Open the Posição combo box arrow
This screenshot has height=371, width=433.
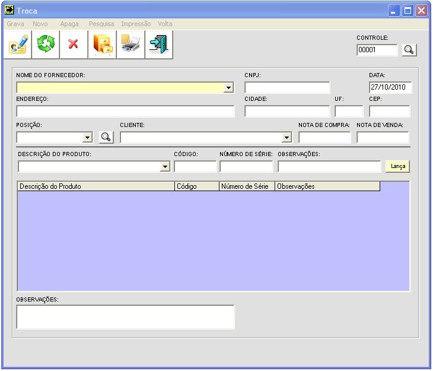[x=87, y=137]
